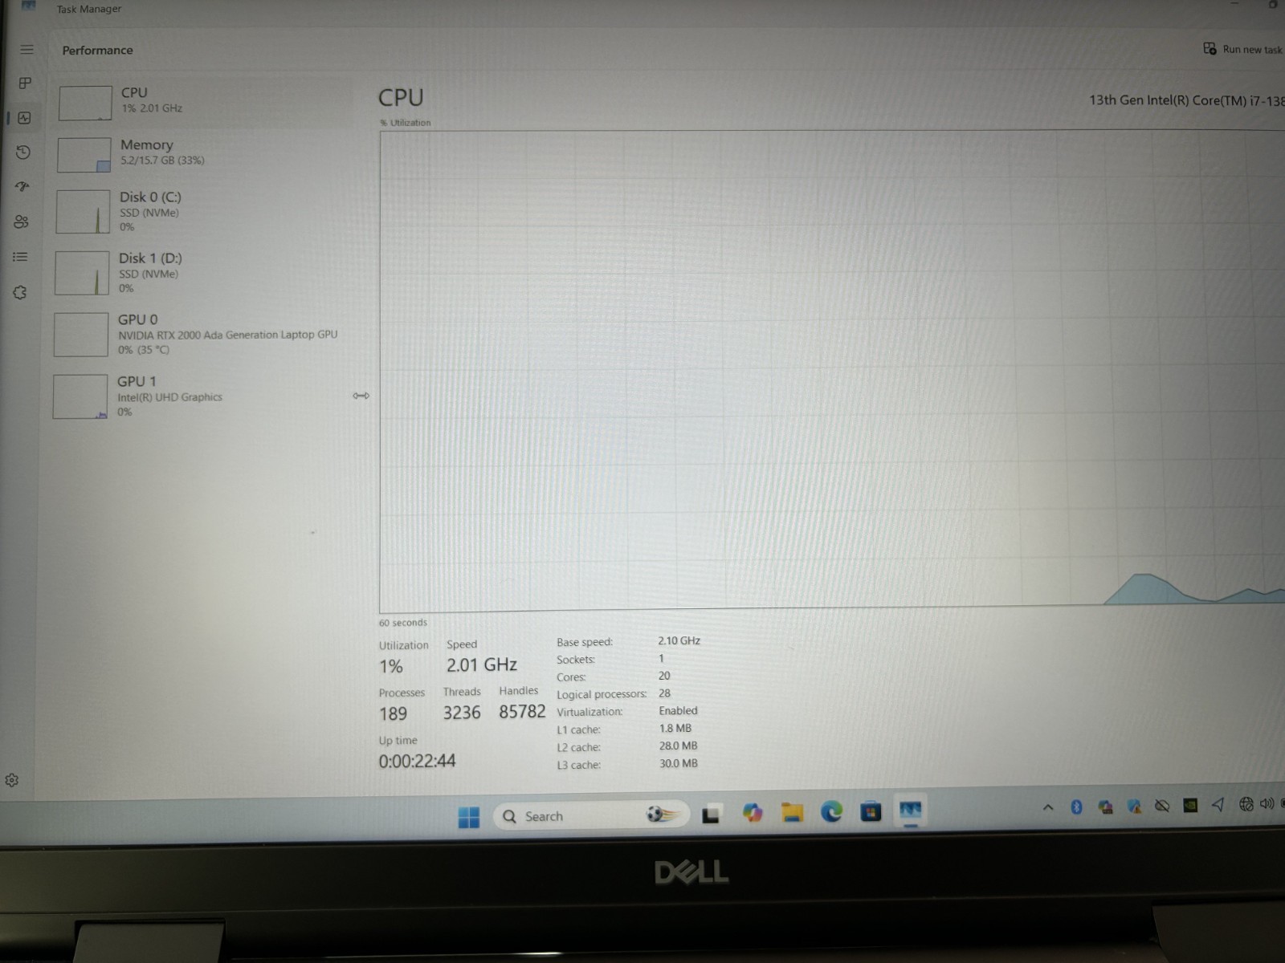This screenshot has width=1285, height=963.
Task: Click the location arrow tray icon
Action: coord(1218,804)
